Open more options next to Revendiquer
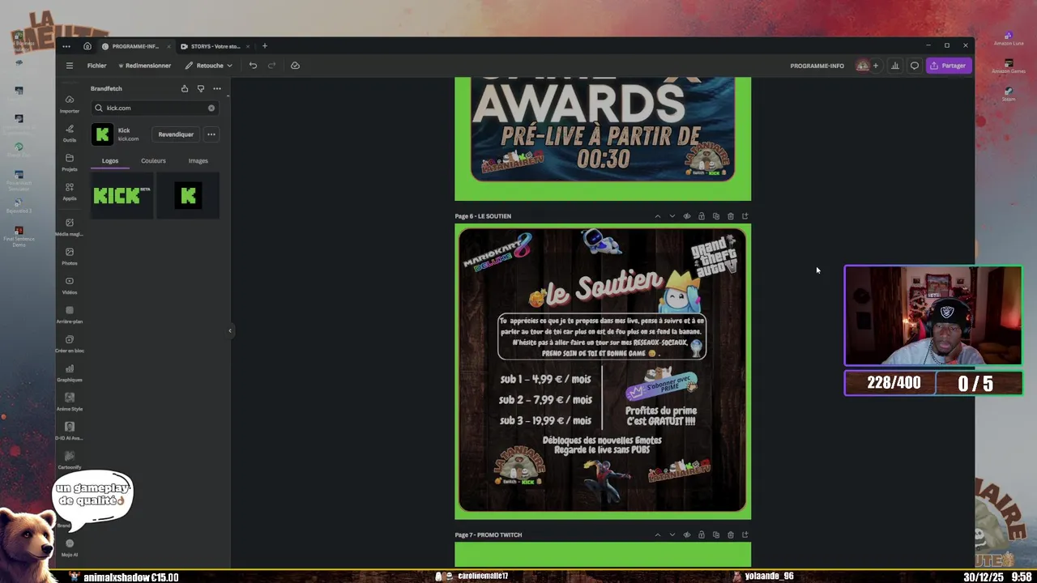This screenshot has height=583, width=1037. tap(211, 134)
